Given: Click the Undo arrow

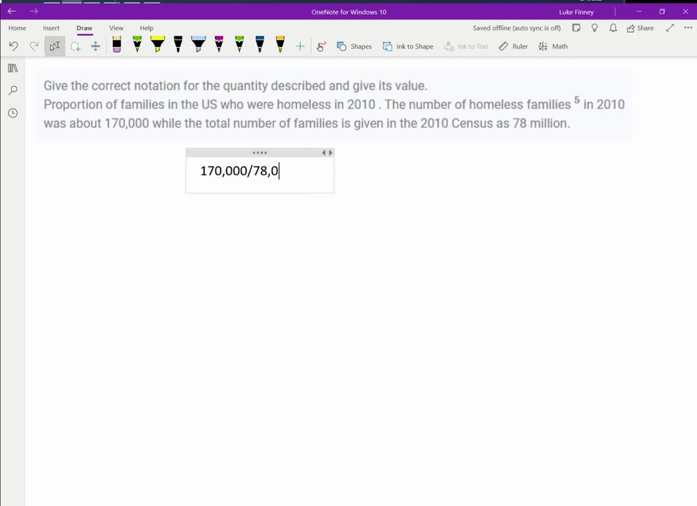Looking at the screenshot, I should click(x=14, y=46).
